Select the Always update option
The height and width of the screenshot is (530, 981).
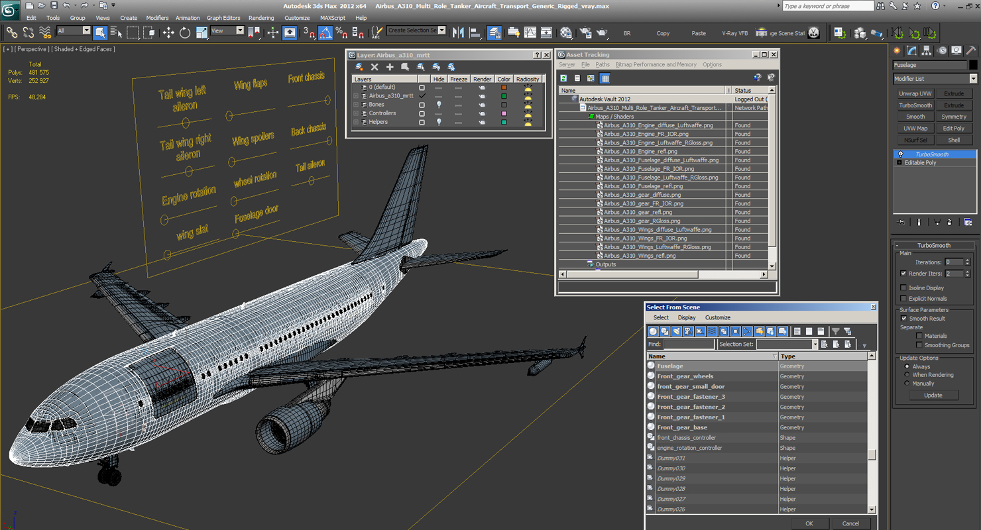click(907, 366)
